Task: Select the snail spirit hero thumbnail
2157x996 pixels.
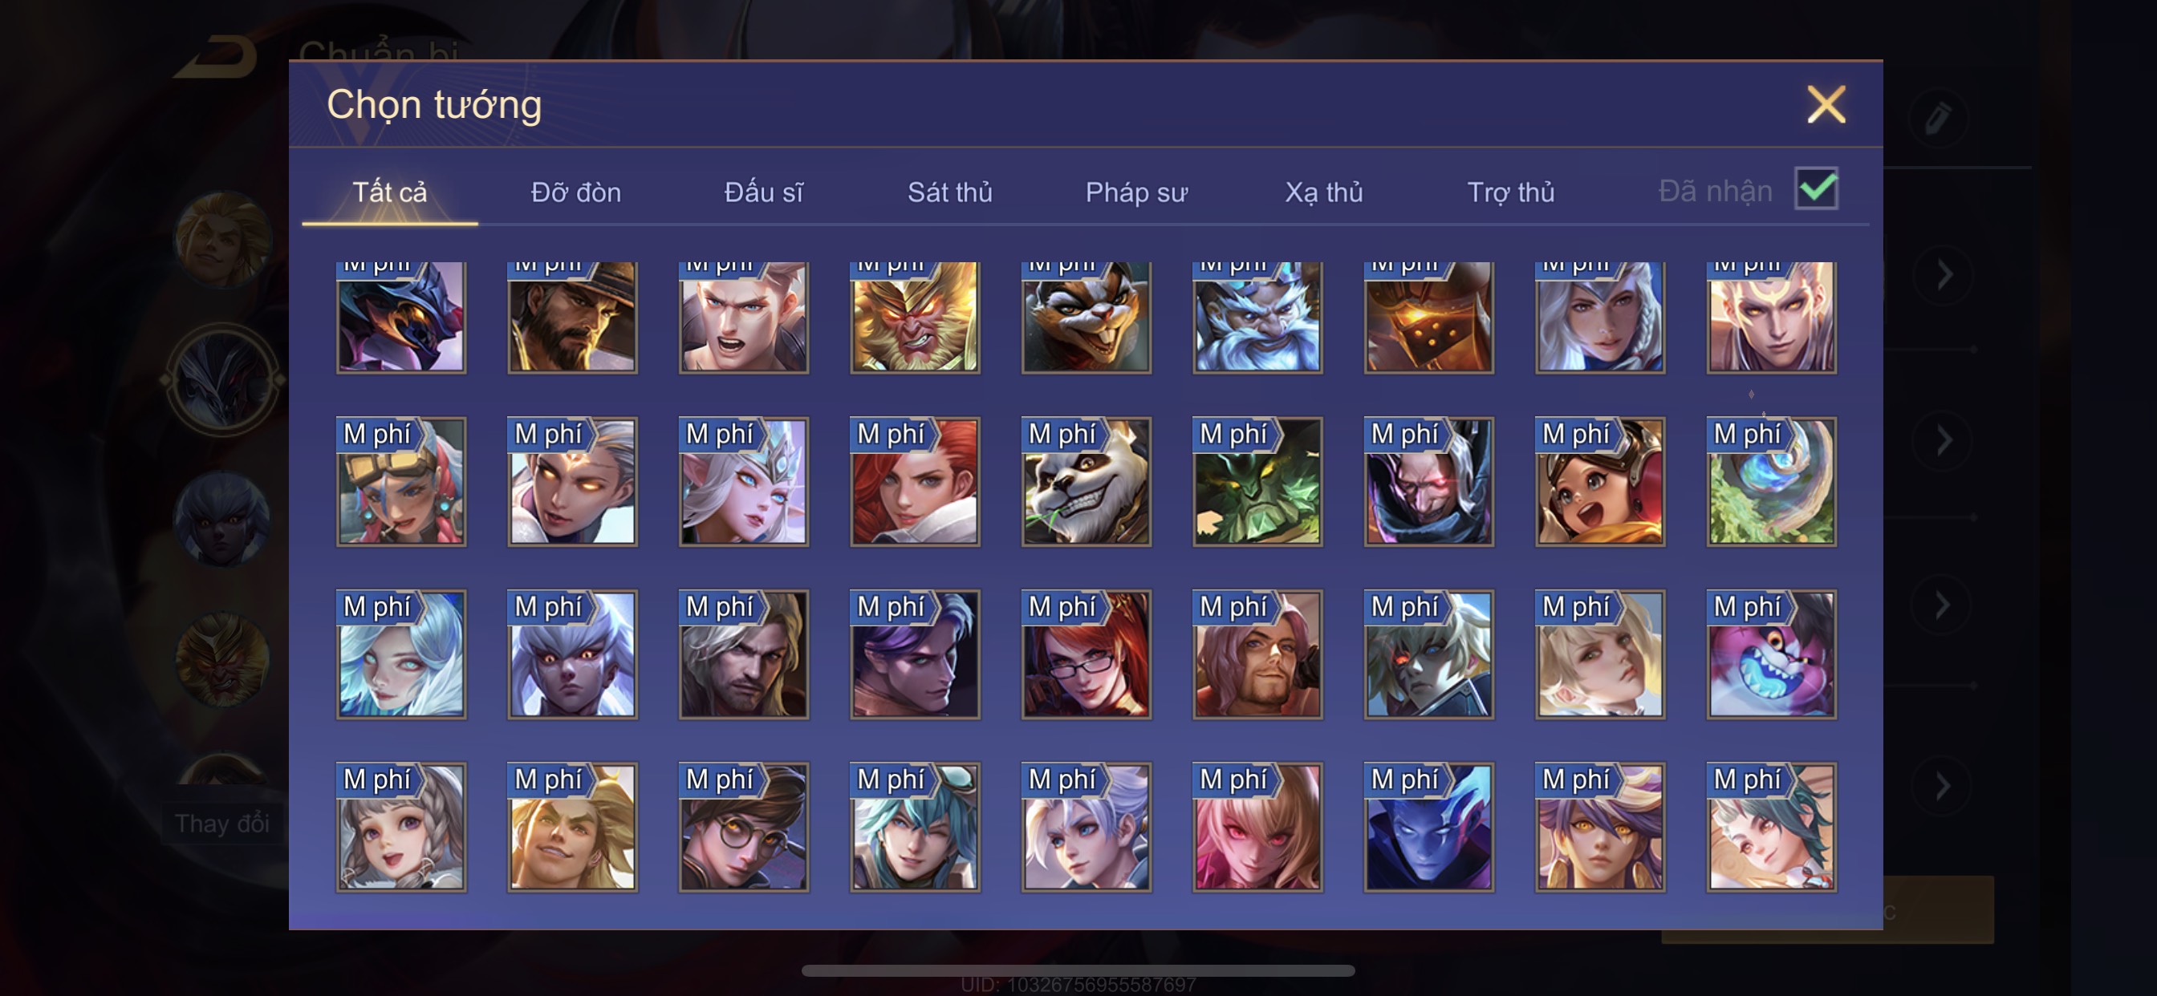Action: tap(1771, 481)
